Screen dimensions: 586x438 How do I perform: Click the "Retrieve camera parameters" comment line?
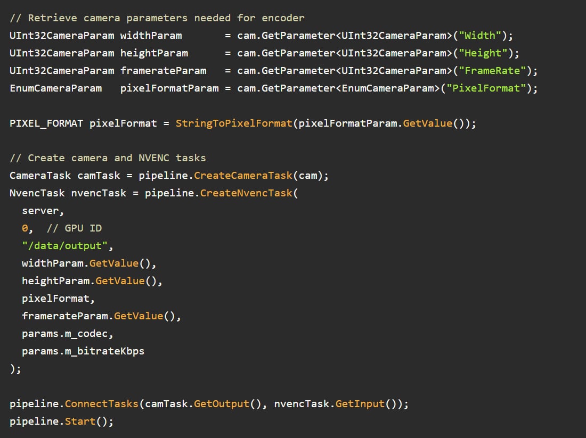(157, 18)
